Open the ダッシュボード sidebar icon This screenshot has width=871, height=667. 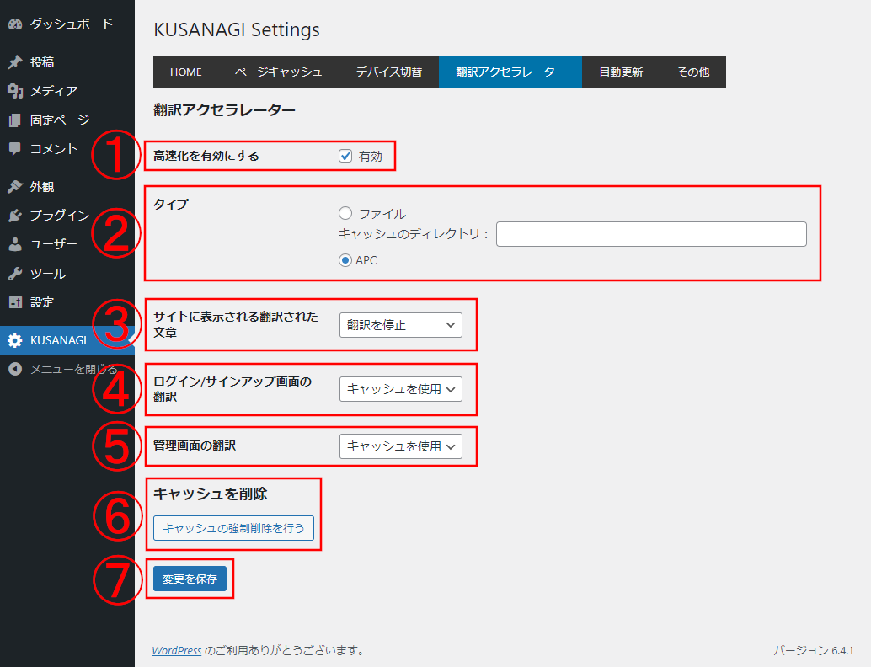point(15,24)
